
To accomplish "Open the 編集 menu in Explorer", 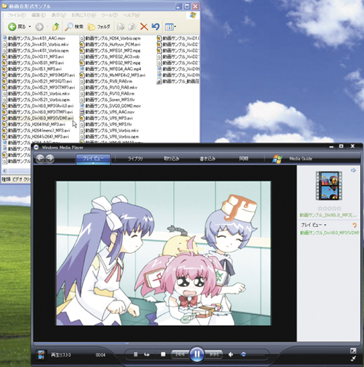I will click(x=38, y=15).
